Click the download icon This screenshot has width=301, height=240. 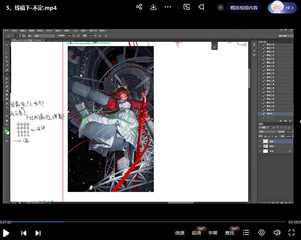coord(153,7)
